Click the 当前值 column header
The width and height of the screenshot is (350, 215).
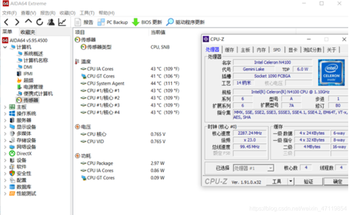click(158, 32)
